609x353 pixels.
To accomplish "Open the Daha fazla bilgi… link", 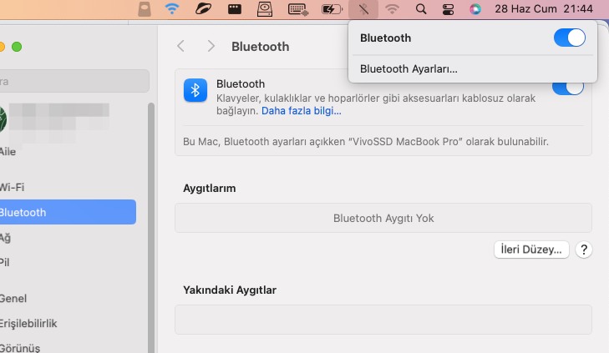I will pyautogui.click(x=301, y=111).
